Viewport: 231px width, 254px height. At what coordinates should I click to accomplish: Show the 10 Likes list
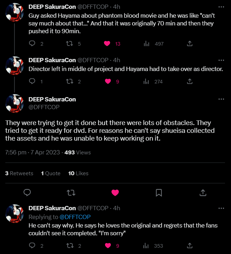pos(78,173)
